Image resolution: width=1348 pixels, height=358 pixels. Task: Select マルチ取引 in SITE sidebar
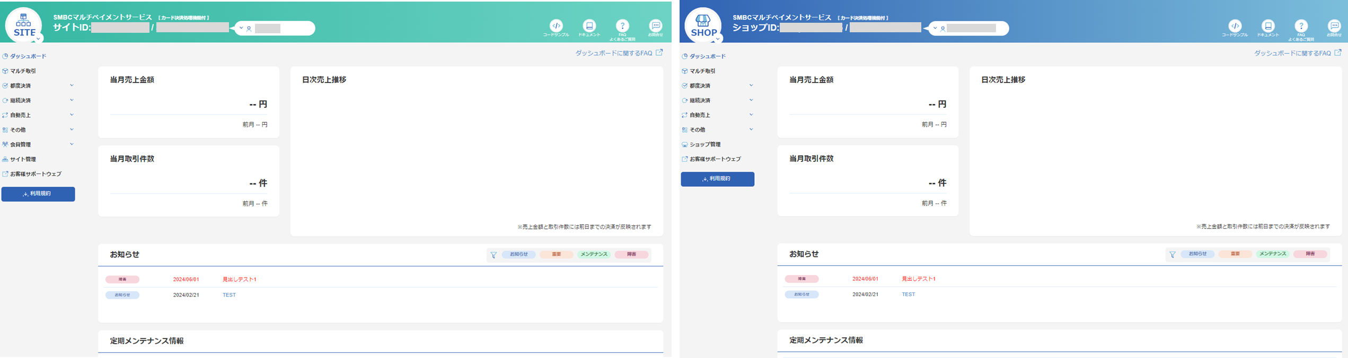click(19, 71)
